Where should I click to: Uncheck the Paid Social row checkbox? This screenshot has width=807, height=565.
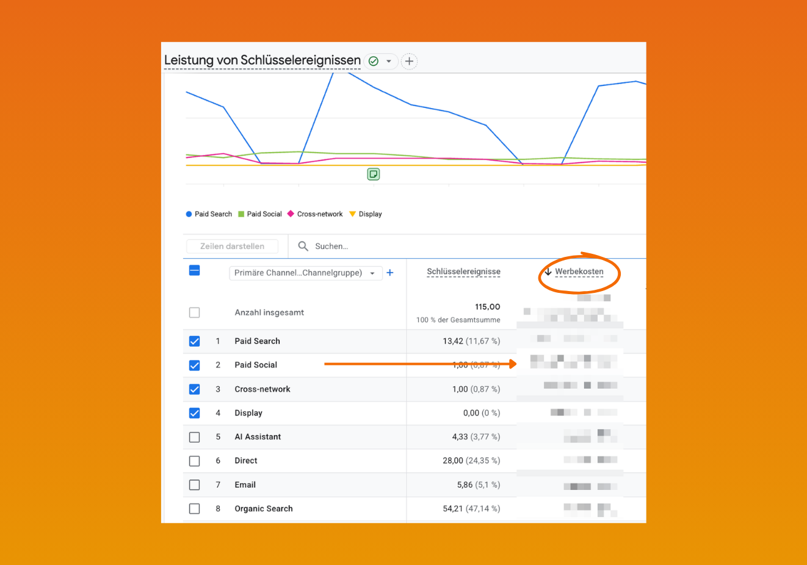[x=195, y=365]
